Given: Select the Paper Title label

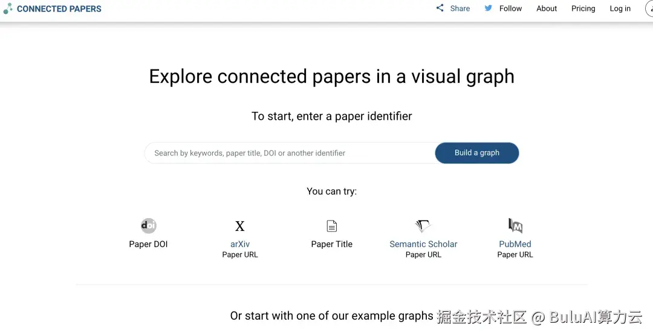Looking at the screenshot, I should point(332,244).
